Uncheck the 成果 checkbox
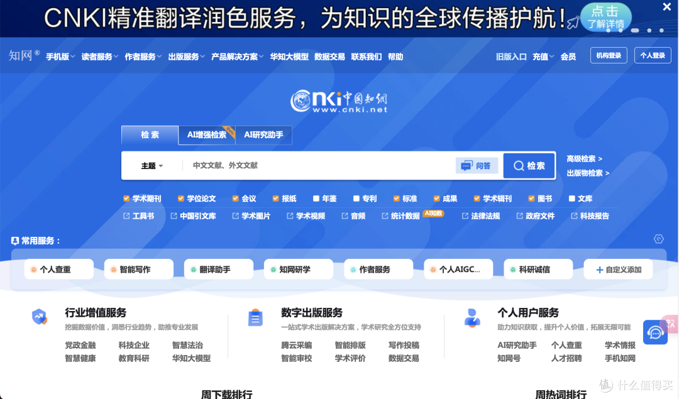Image resolution: width=679 pixels, height=399 pixels. point(436,198)
